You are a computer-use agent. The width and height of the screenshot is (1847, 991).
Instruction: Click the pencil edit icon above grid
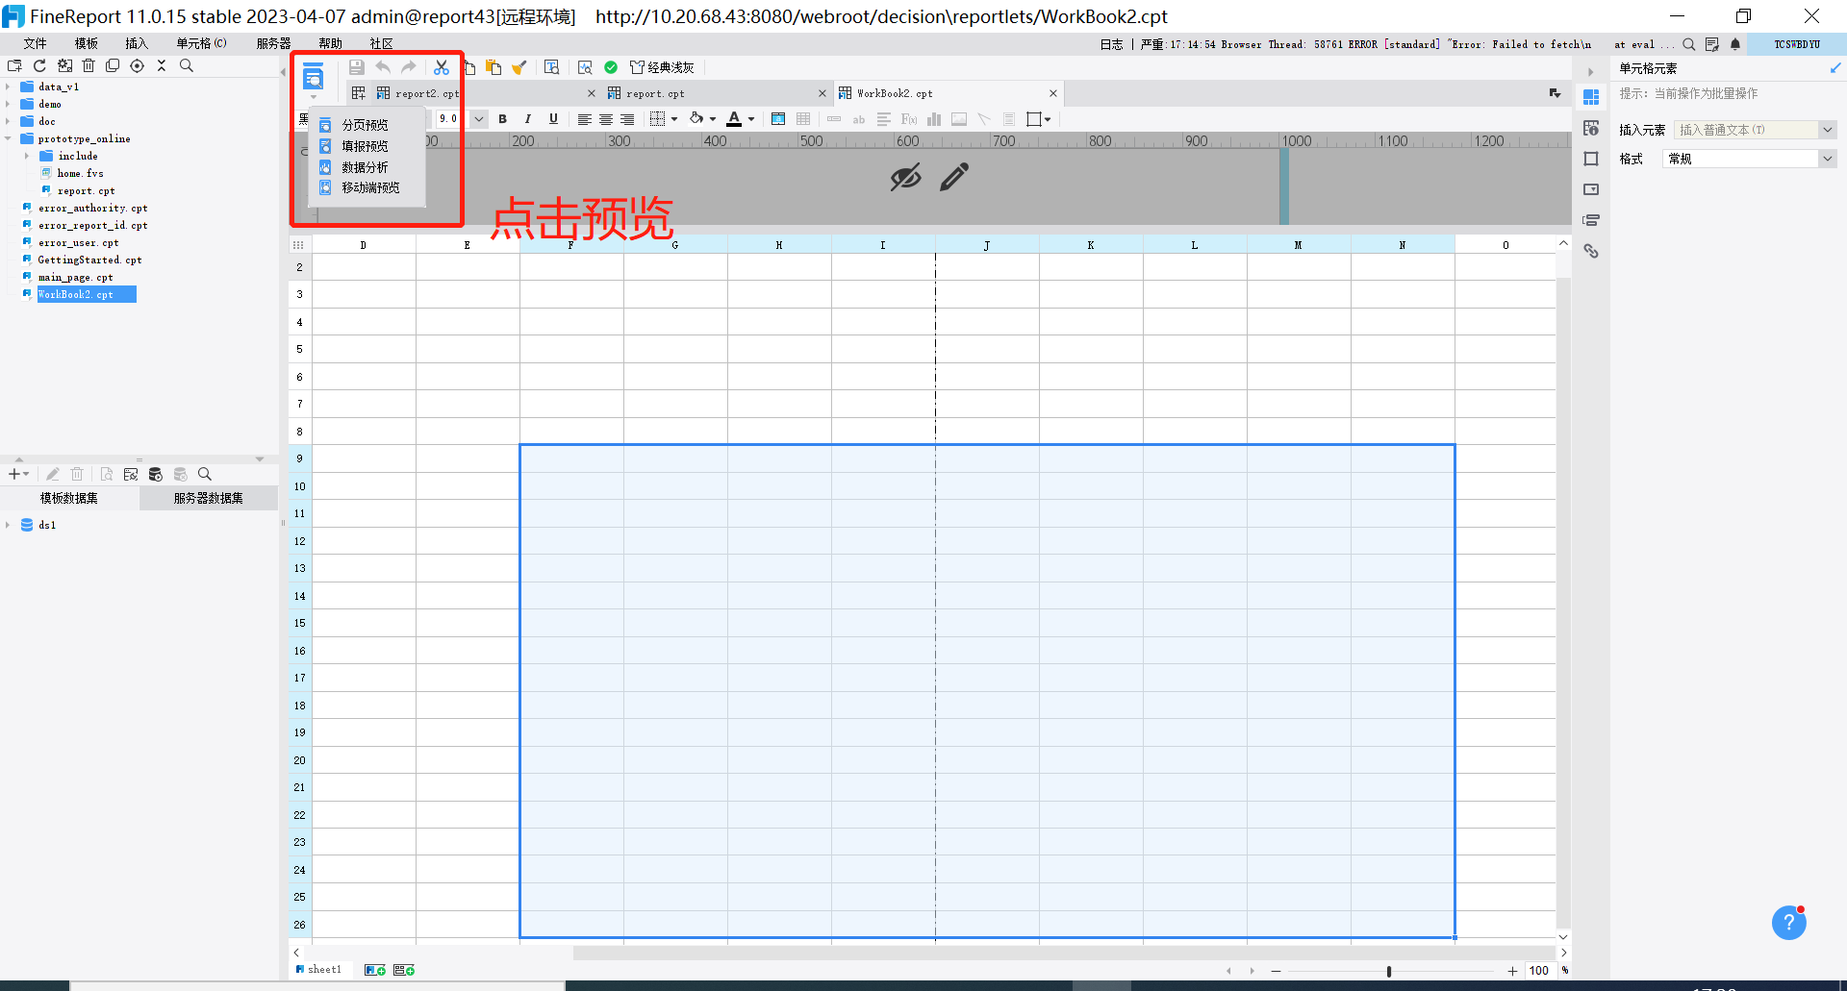point(954,177)
